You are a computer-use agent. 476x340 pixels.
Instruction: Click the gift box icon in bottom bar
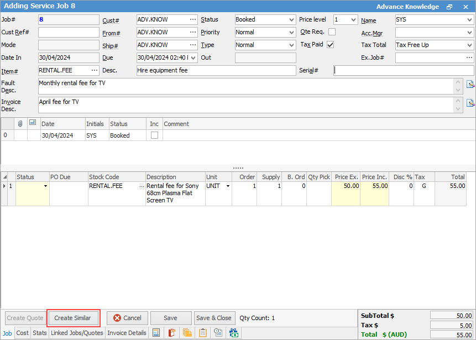click(234, 333)
